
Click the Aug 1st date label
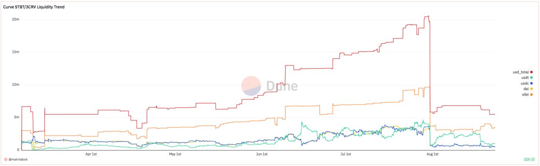pos(433,154)
